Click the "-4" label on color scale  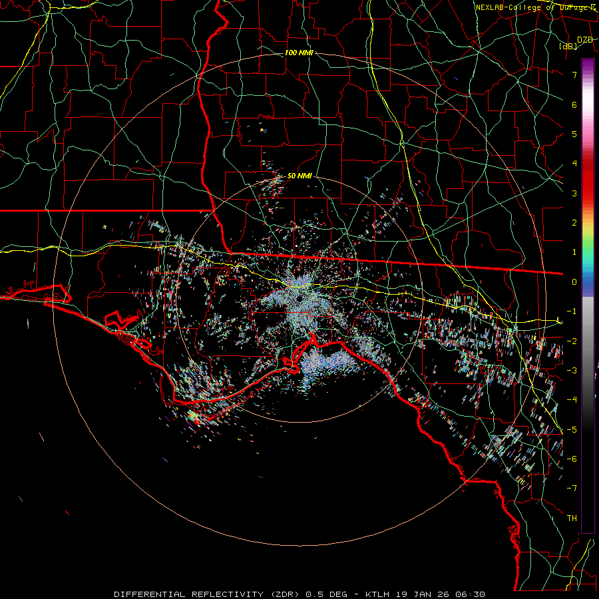tap(572, 400)
